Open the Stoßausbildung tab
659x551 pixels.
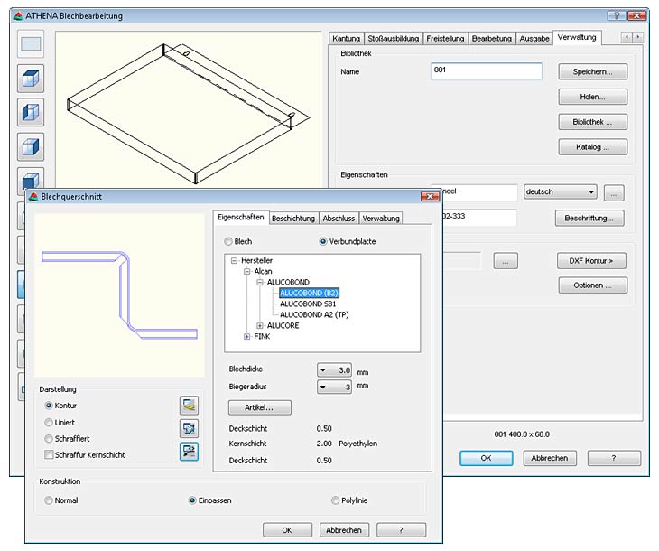(x=393, y=38)
